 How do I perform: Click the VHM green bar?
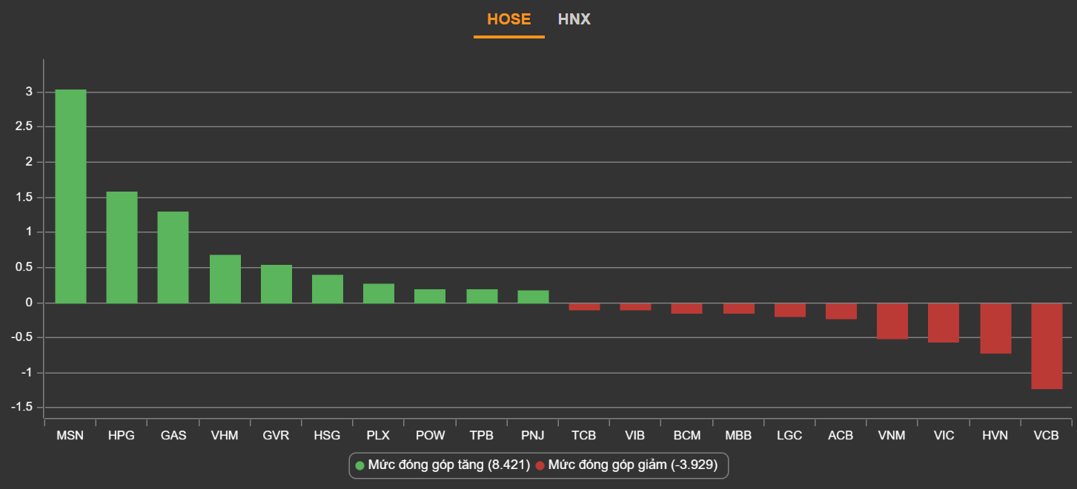tap(225, 279)
